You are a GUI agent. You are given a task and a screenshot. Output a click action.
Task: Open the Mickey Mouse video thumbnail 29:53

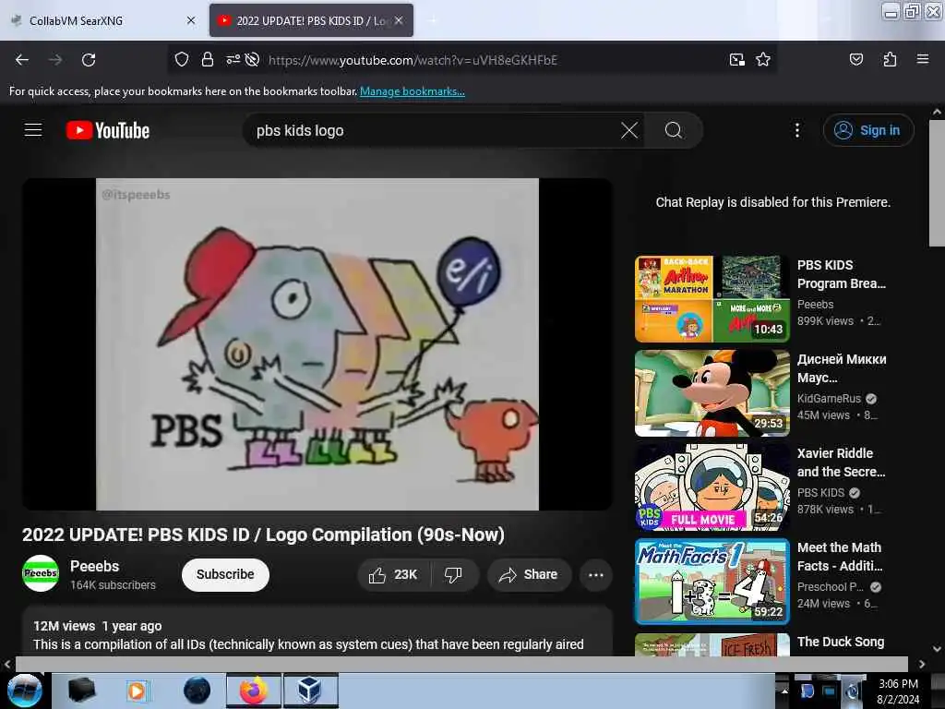[x=712, y=393]
